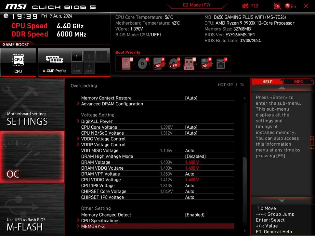Switch to the INFO tab
Viewport: 315px width, 236px height.
pyautogui.click(x=299, y=81)
